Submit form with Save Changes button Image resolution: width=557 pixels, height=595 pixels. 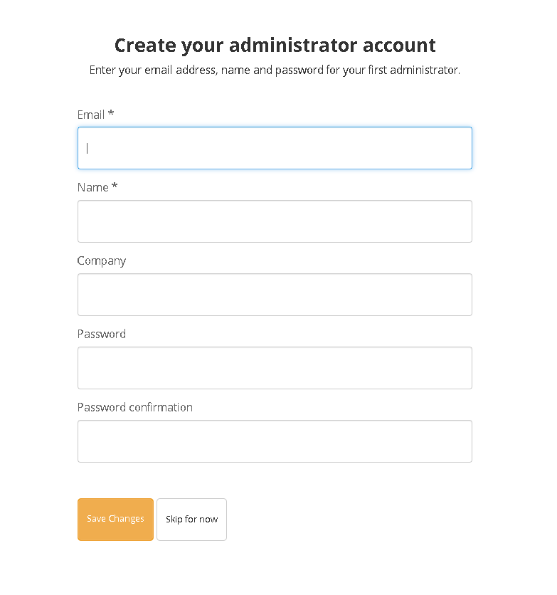[x=115, y=519]
